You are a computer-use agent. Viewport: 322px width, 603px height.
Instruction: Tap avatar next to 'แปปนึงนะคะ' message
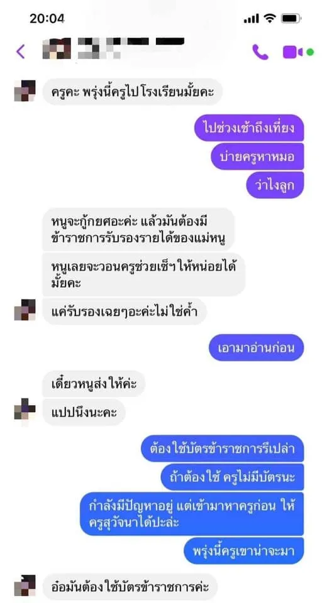pos(25,409)
